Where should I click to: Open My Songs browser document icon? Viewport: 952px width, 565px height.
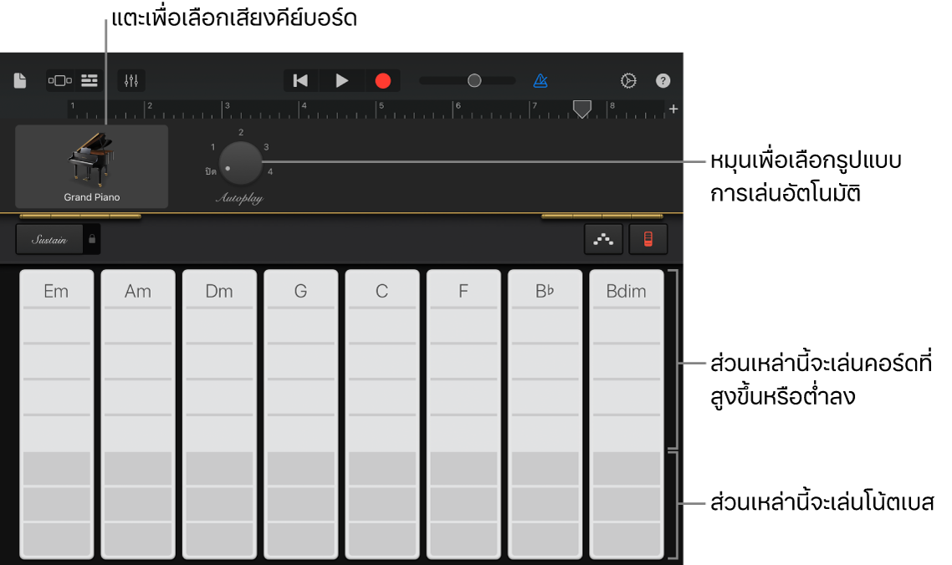(x=20, y=81)
